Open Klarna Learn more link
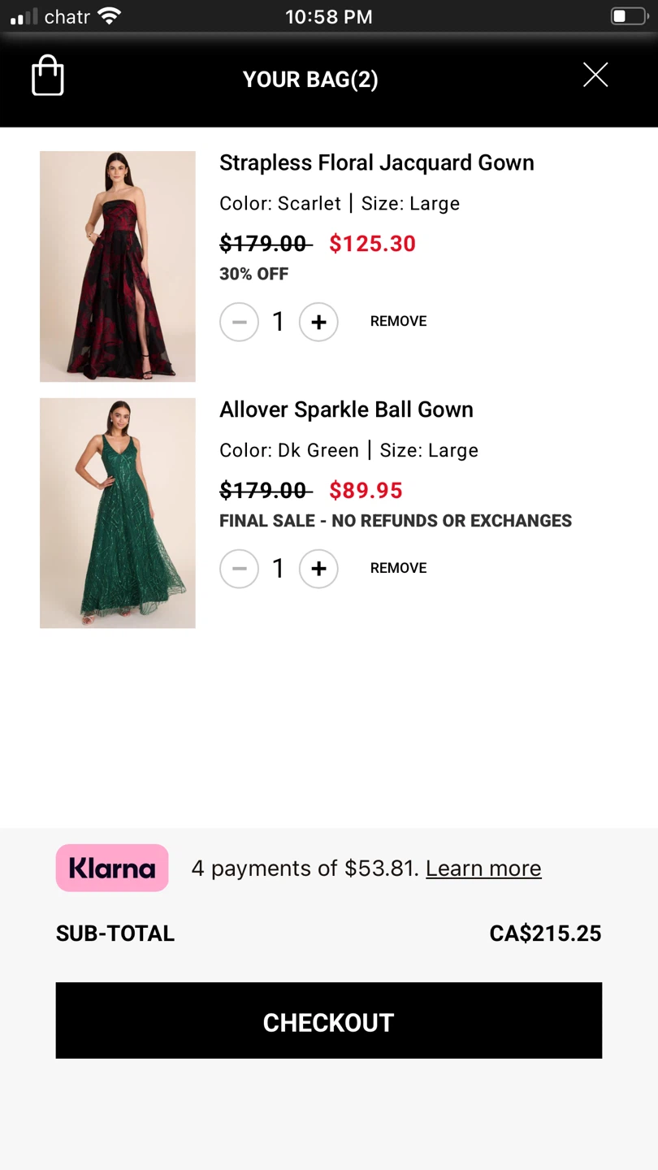The width and height of the screenshot is (658, 1170). [483, 869]
